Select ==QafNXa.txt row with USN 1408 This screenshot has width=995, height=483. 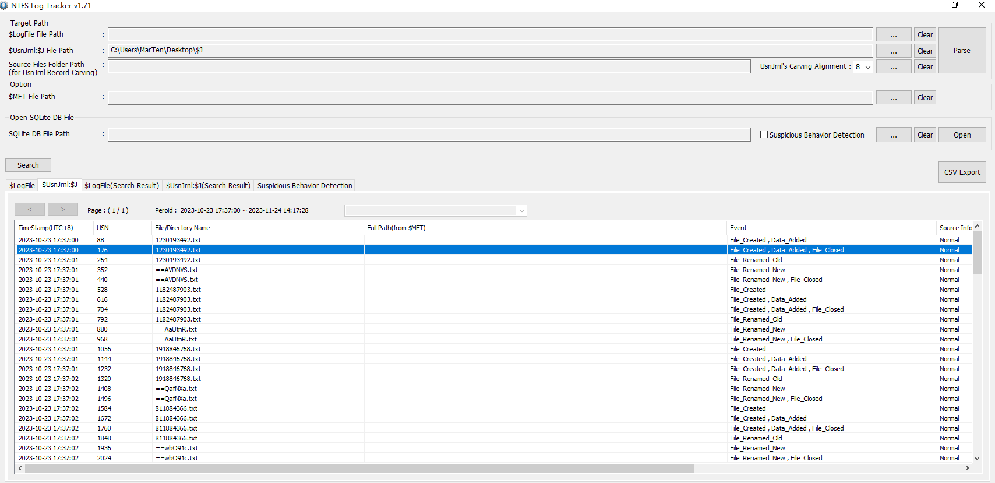494,389
